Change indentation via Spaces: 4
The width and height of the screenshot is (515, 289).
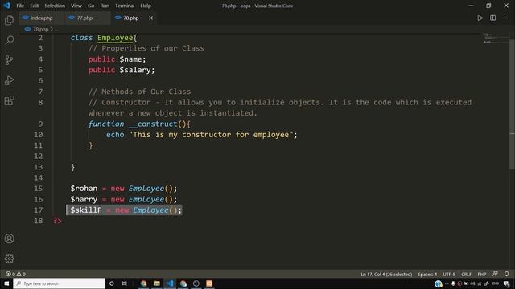coord(427,274)
